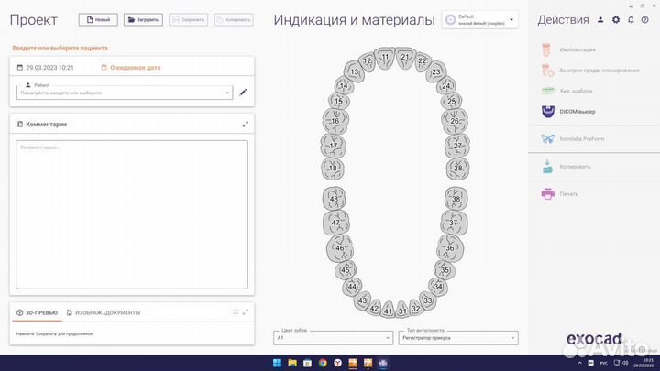660x371 pixels.
Task: Open the help question mark icon
Action: [x=644, y=20]
